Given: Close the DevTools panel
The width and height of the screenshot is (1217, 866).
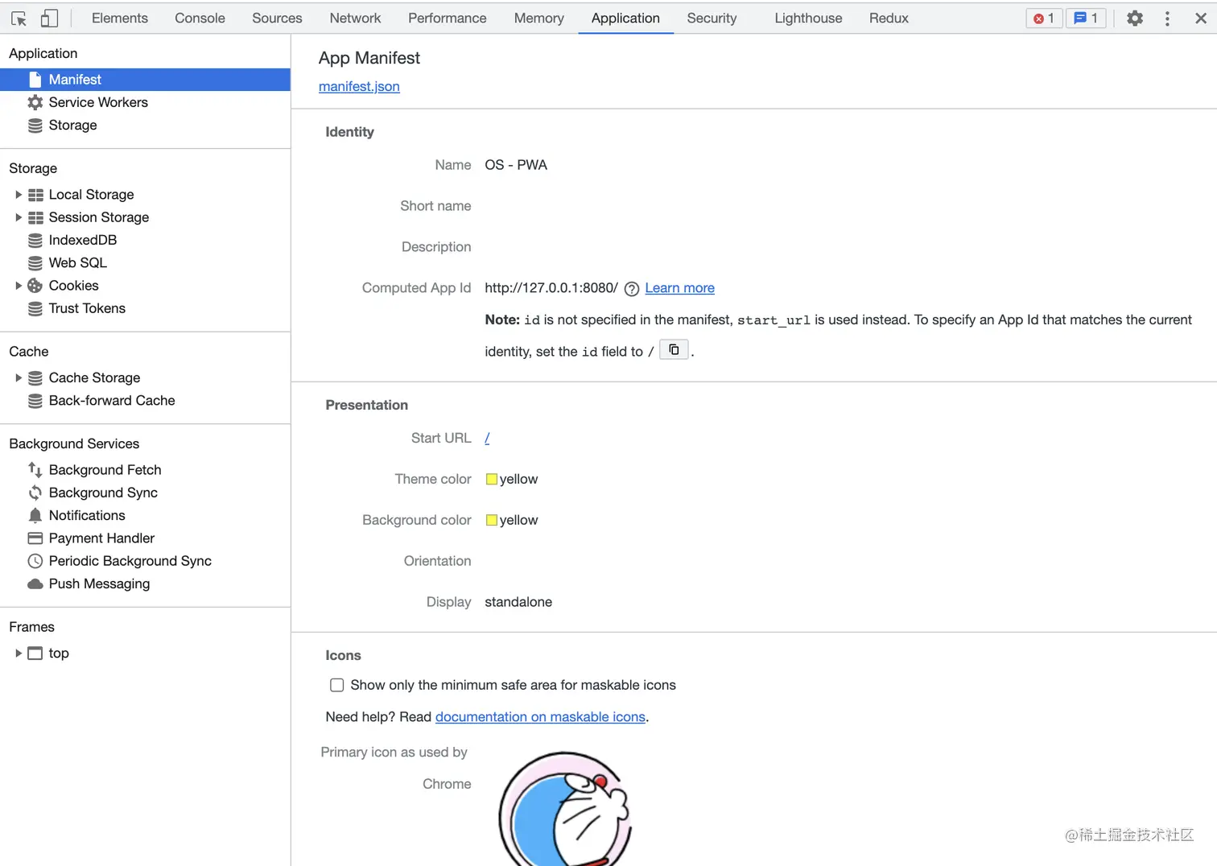Looking at the screenshot, I should tap(1200, 18).
